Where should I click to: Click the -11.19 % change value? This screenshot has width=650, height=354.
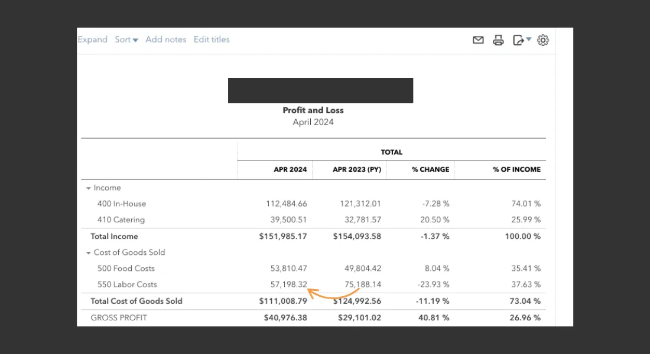click(433, 301)
